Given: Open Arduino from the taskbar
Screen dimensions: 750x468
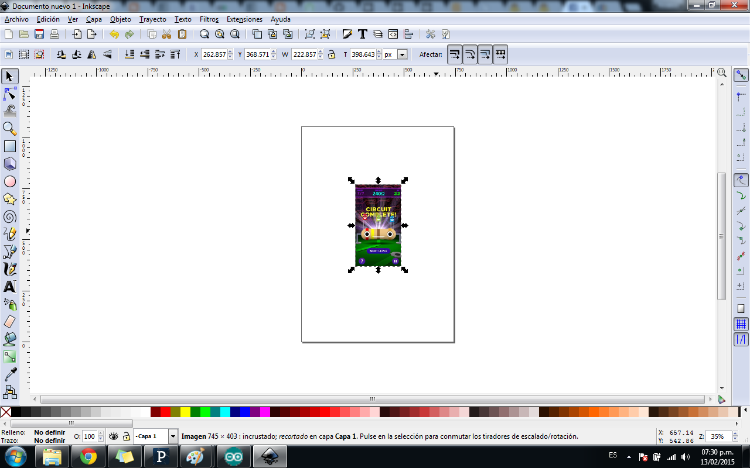Looking at the screenshot, I should (233, 456).
